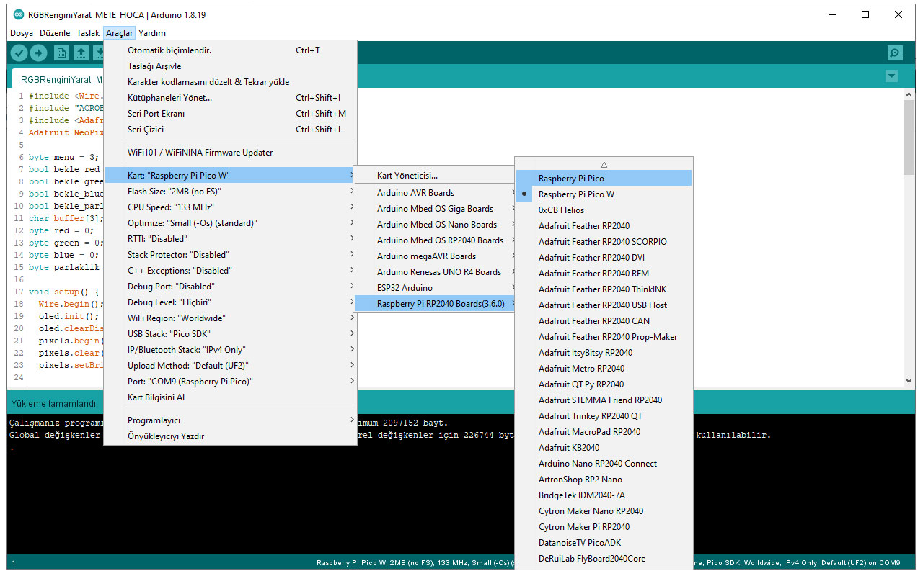Expand Debug Port Disabled submenu

coord(230,287)
